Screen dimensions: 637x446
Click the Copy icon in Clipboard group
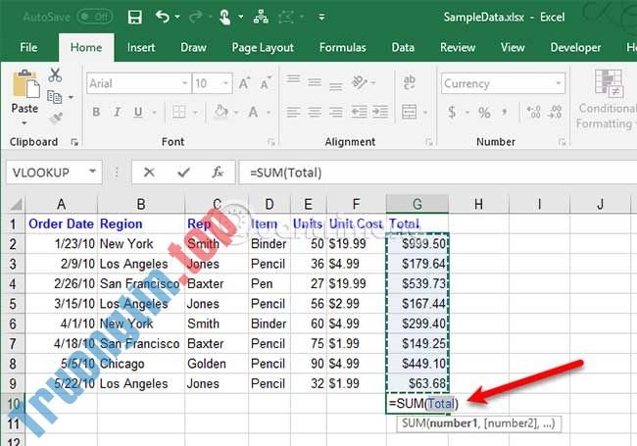click(55, 97)
